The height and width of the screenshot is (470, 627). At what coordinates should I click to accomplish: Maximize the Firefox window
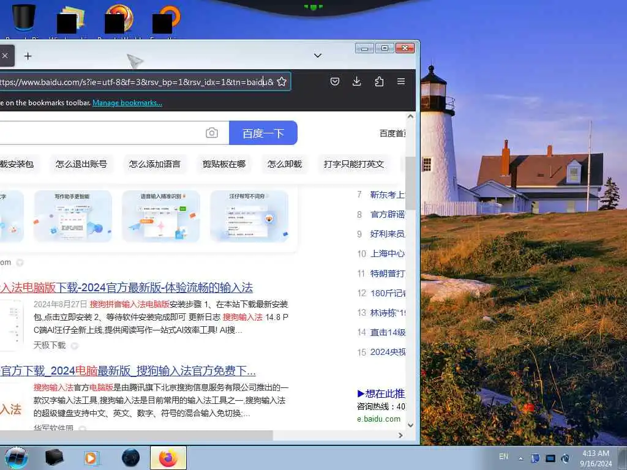click(385, 48)
